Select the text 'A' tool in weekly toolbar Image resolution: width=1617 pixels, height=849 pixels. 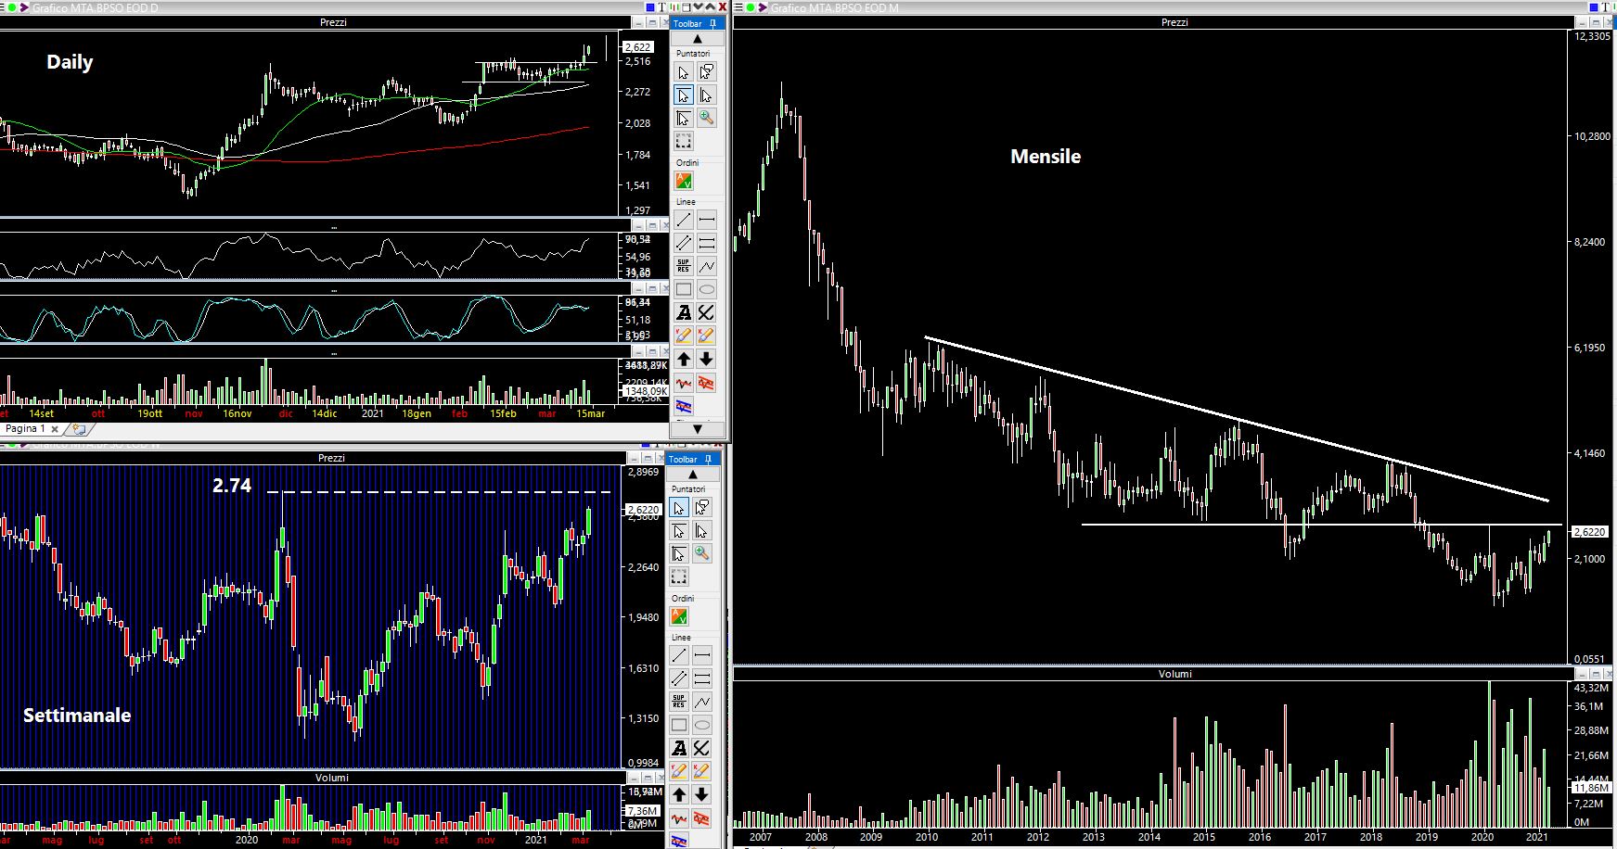point(679,748)
